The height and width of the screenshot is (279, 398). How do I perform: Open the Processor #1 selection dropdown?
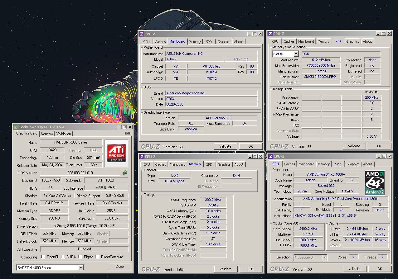(x=324, y=257)
